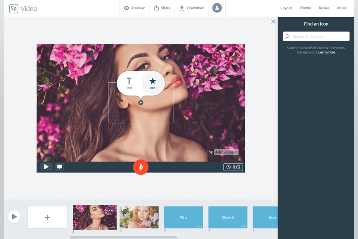Select the How slide
This screenshot has width=358, height=239.
(x=265, y=217)
